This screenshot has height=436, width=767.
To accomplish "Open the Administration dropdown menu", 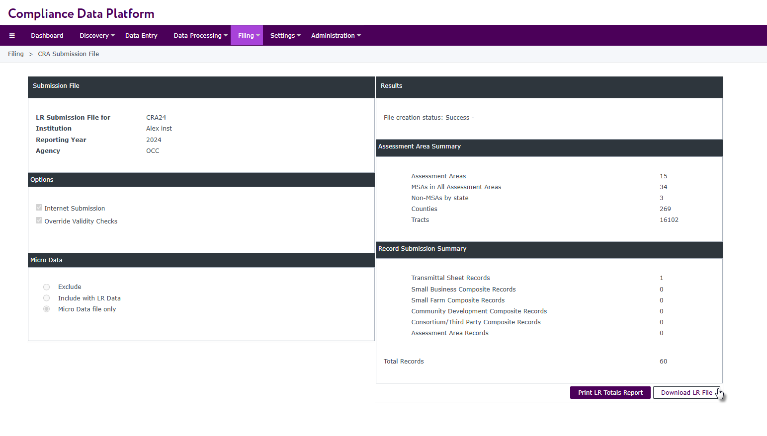I will 336,36.
